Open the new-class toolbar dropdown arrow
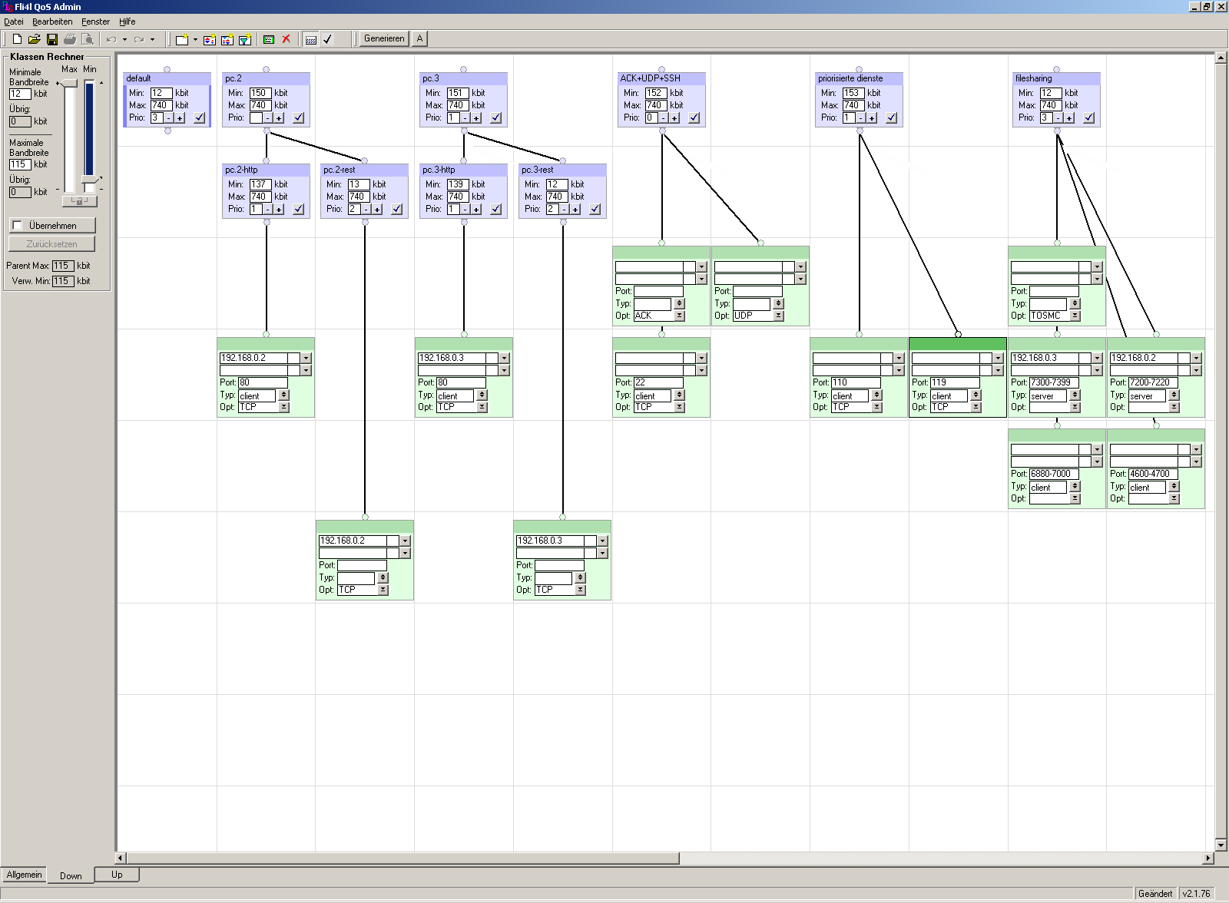 point(195,39)
